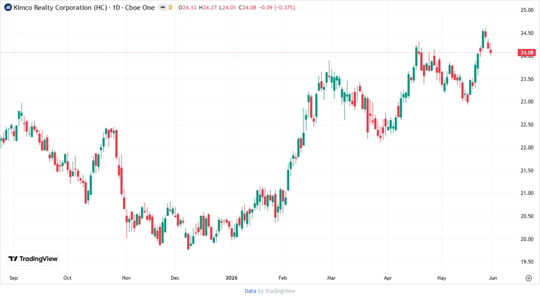Click 'Kimco Realty Corporation (HC)' symbol title
The image size is (540, 298).
tap(60, 8)
